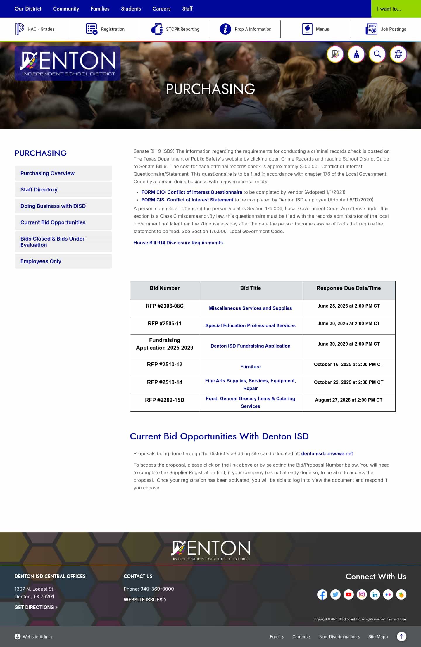Open the Staff menu
Screen dimensions: 421x647
(187, 9)
